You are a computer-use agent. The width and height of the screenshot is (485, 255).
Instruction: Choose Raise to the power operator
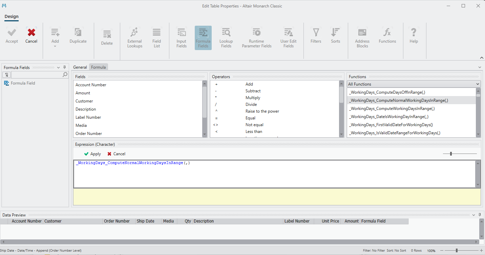pyautogui.click(x=262, y=111)
